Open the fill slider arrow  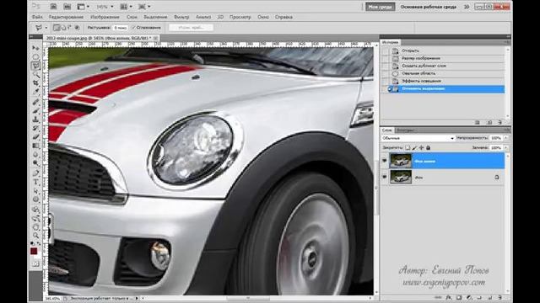[506, 148]
